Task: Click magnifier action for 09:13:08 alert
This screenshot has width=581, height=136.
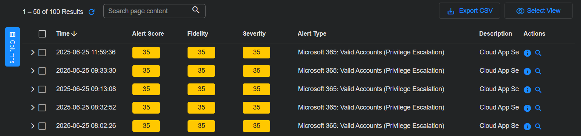Action: coord(538,90)
